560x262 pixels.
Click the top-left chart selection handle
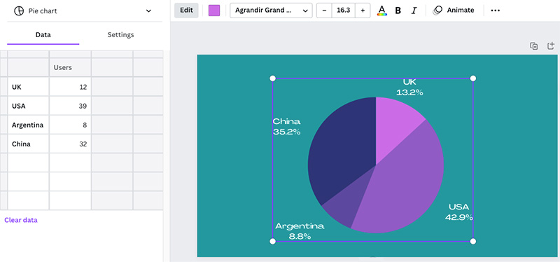click(x=272, y=78)
